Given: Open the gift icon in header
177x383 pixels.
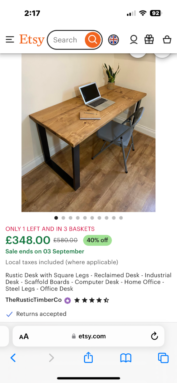Looking at the screenshot, I should coord(149,40).
